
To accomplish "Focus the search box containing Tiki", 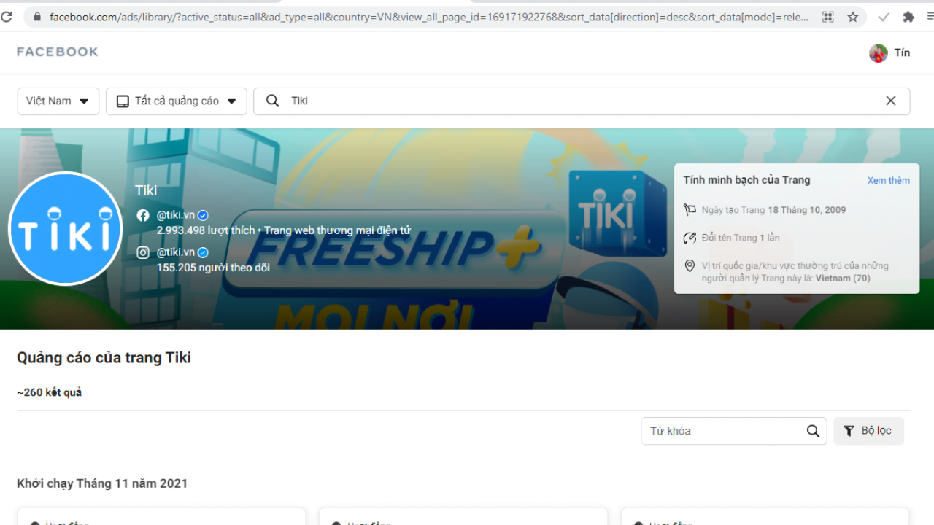I will [582, 101].
